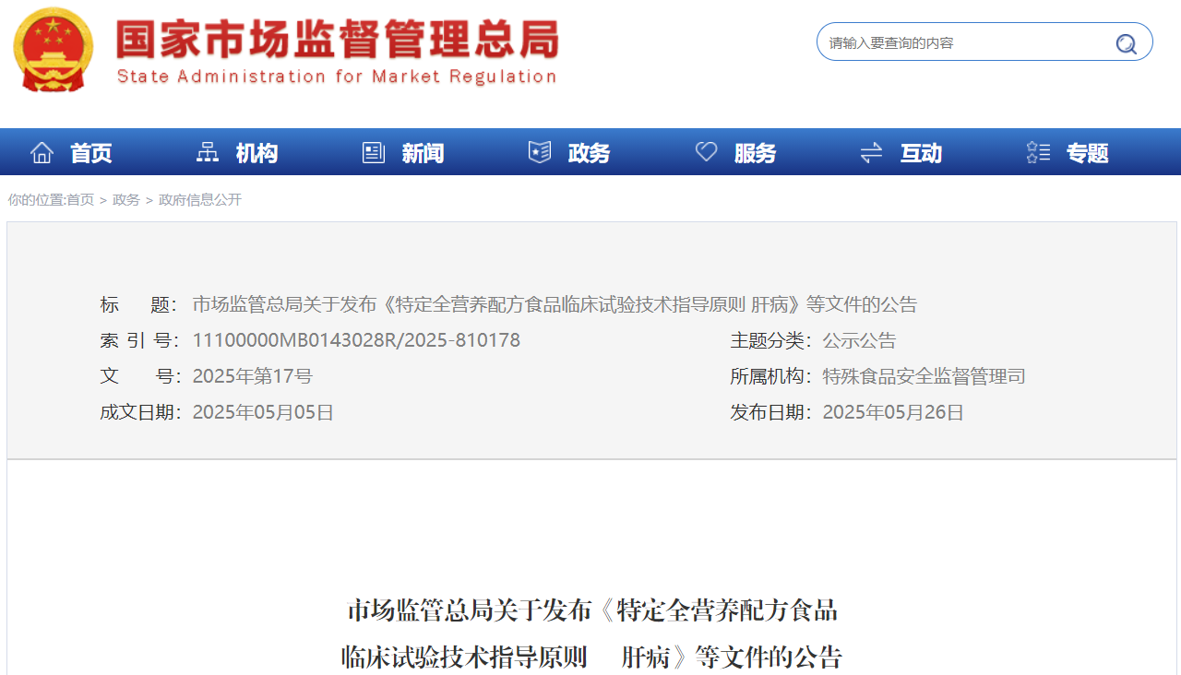Click the newspaper icon beside 新闻
This screenshot has height=675, width=1181.
point(374,153)
